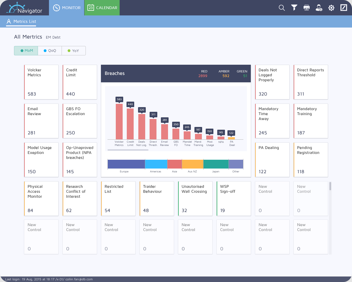Click the metrics grid vertical scrollbar
352x282 pixels.
coord(330,186)
